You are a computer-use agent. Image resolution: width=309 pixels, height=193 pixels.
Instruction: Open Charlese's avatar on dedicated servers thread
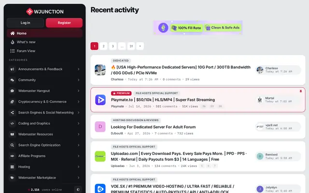100,70
